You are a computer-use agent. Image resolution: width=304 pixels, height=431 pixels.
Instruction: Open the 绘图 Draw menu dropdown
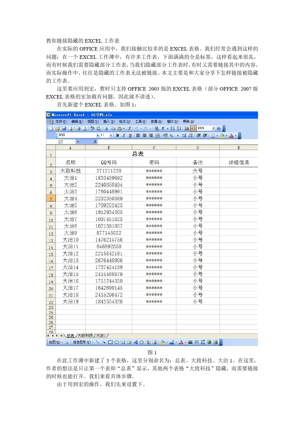(56, 342)
